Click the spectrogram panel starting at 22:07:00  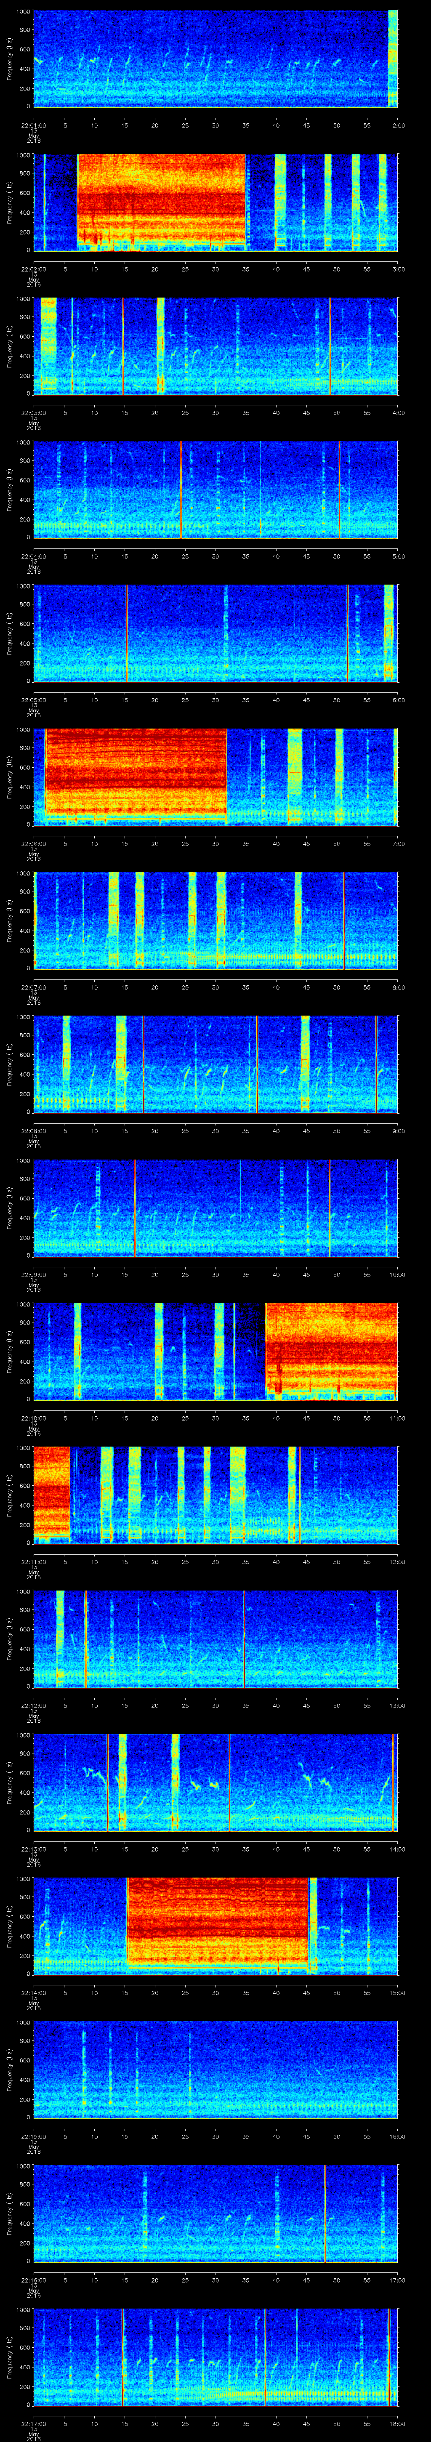click(215, 920)
